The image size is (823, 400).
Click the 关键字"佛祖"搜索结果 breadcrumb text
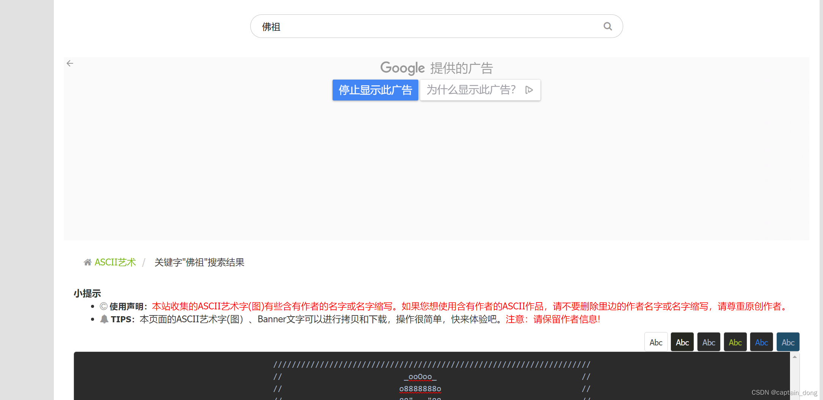click(199, 262)
